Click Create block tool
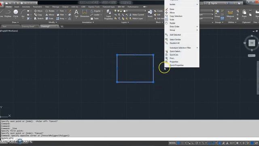The width and height of the screenshot is (259, 146). pyautogui.click(x=158, y=11)
